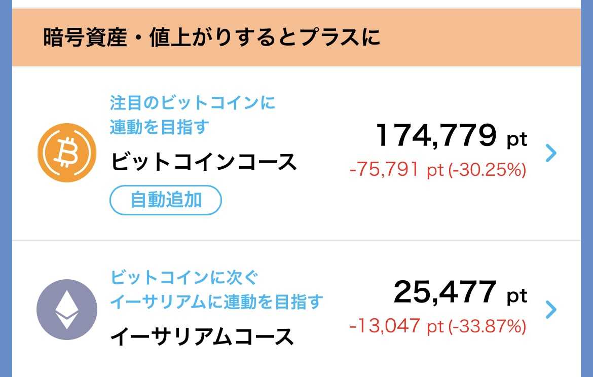The image size is (593, 377).
Task: Tap the pt unit beside 174,779
Action: pos(517,139)
